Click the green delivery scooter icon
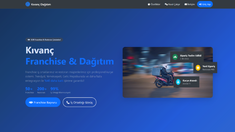The width and height of the screenshot is (235, 132). click(x=175, y=57)
